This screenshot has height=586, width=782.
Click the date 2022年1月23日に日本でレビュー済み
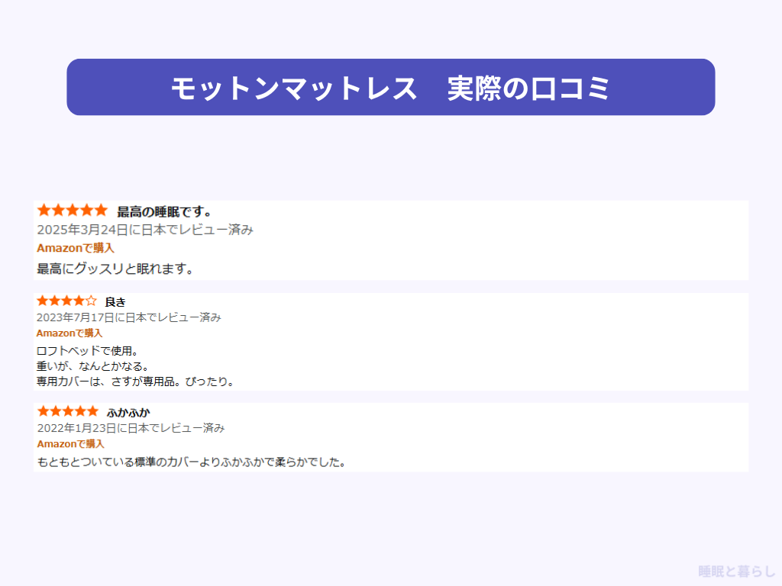pos(131,428)
